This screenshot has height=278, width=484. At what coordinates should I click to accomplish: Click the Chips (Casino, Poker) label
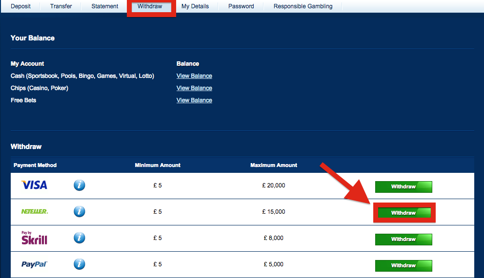(40, 88)
